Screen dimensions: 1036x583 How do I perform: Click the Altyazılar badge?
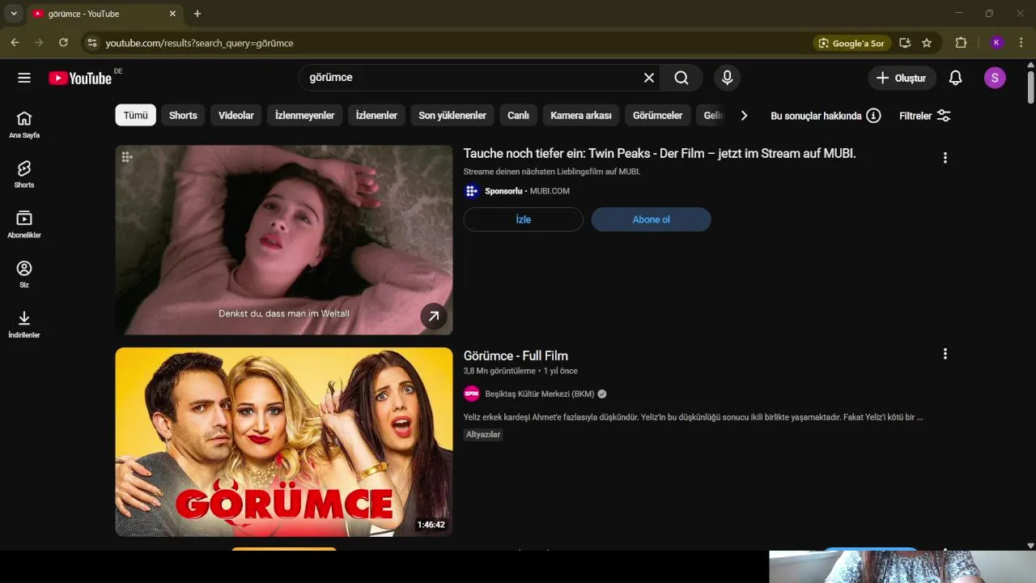pos(483,434)
